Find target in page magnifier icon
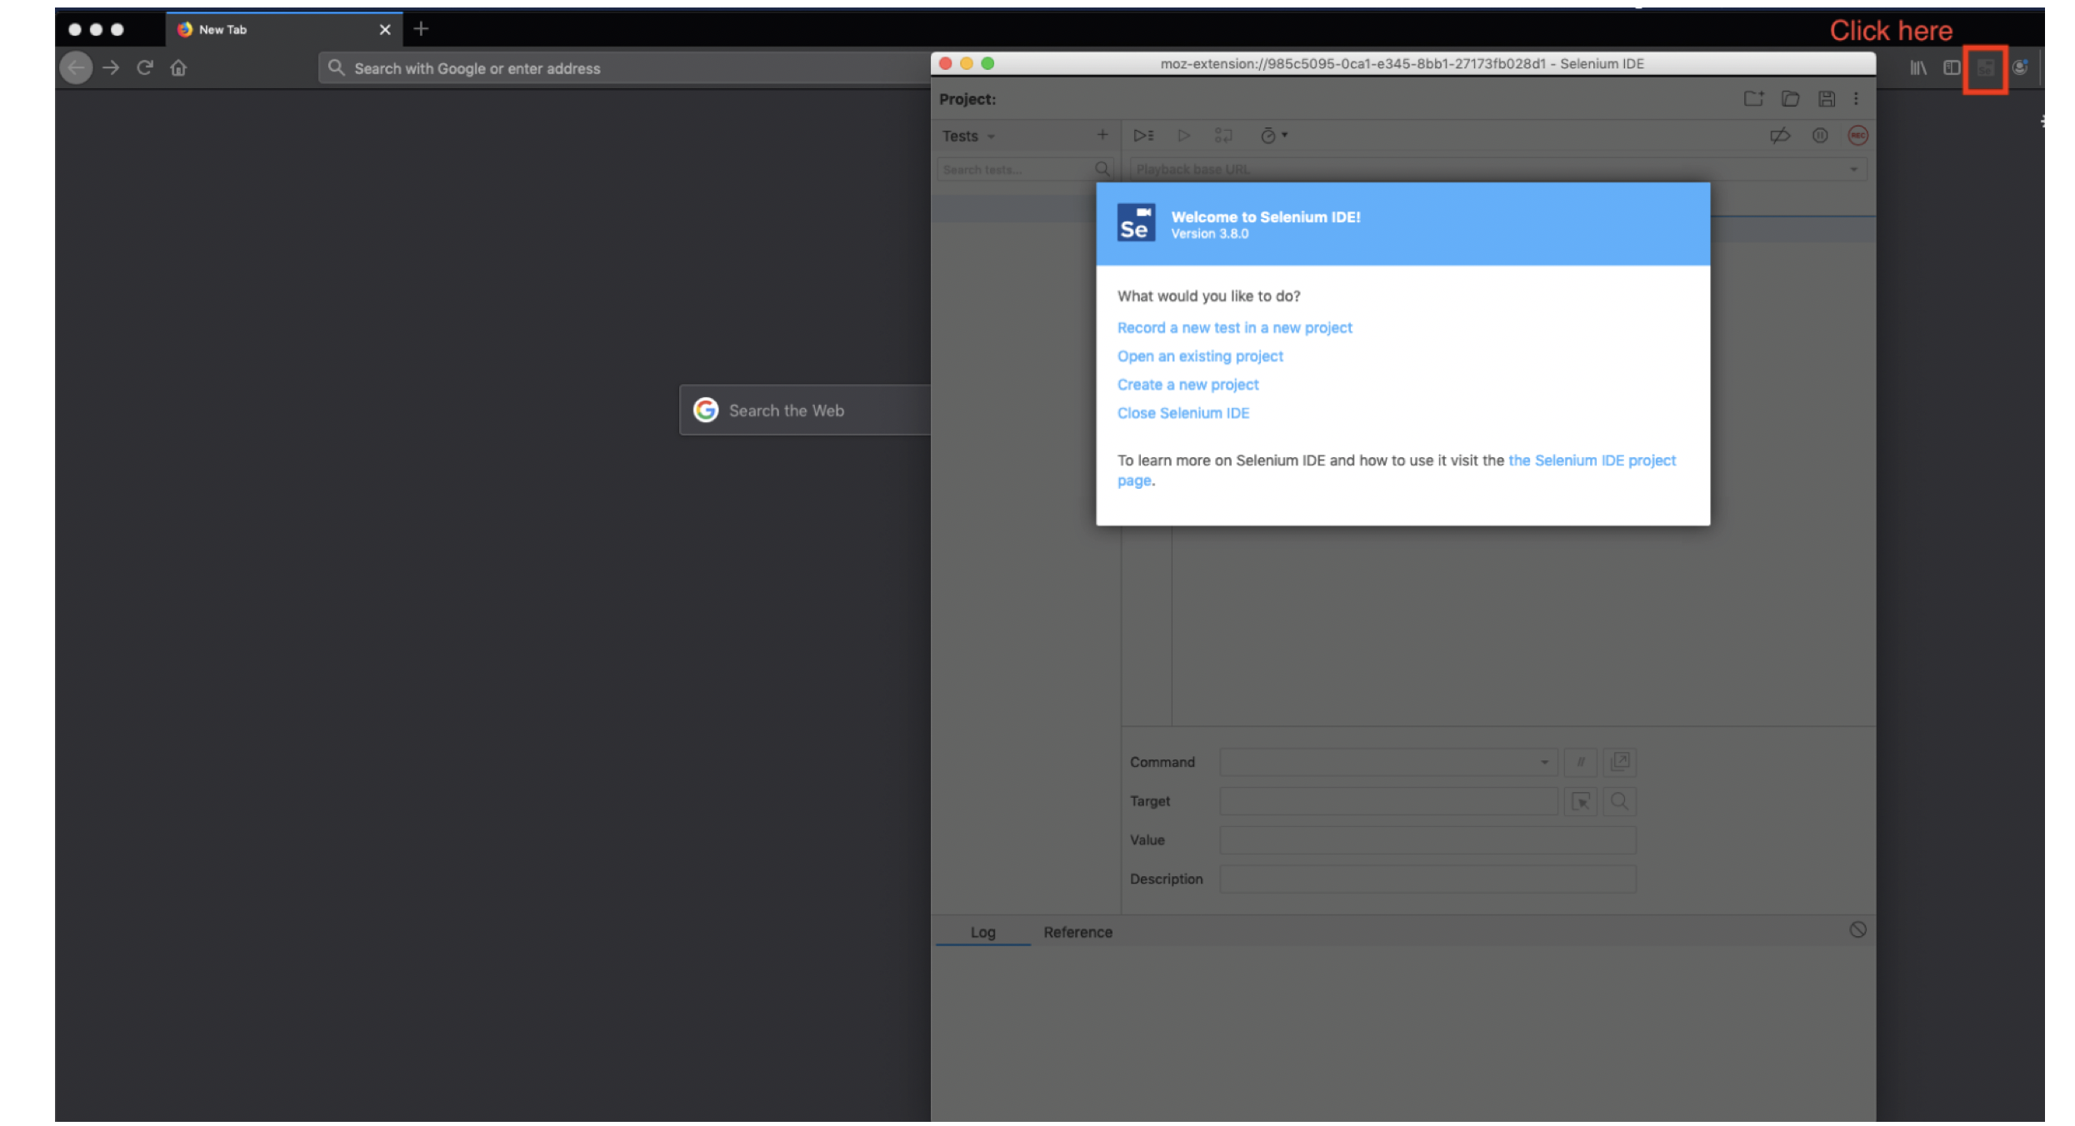The width and height of the screenshot is (2075, 1126). (1620, 802)
